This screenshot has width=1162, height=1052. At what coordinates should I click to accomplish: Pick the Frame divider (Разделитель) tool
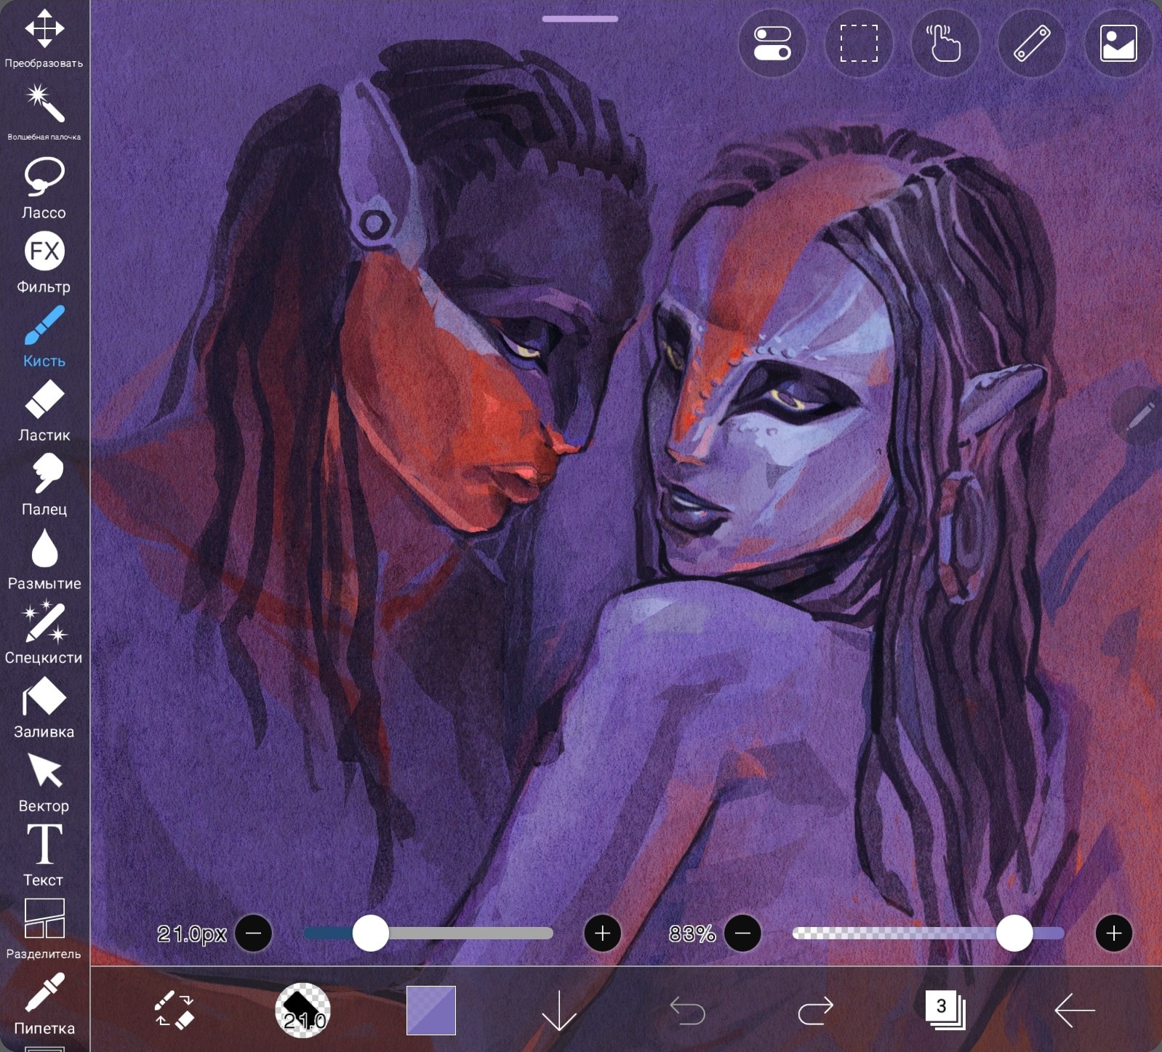pyautogui.click(x=44, y=929)
